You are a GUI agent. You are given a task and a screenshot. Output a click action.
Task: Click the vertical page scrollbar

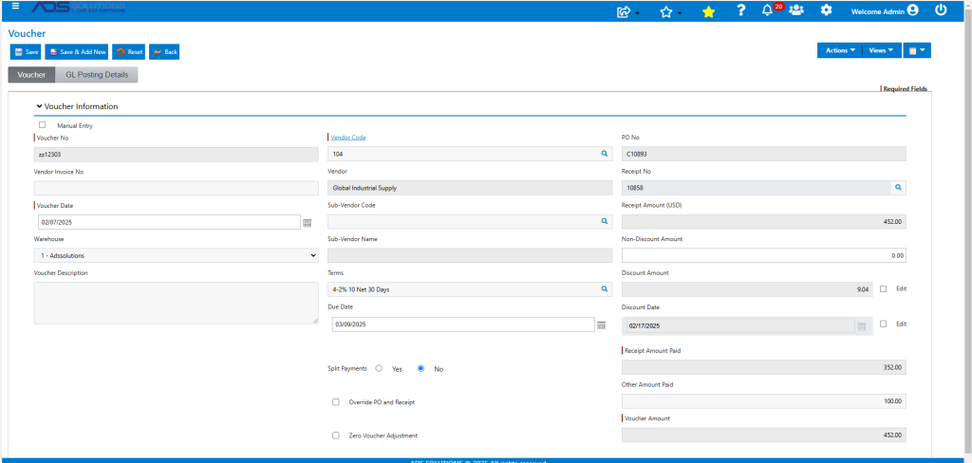pos(967,230)
